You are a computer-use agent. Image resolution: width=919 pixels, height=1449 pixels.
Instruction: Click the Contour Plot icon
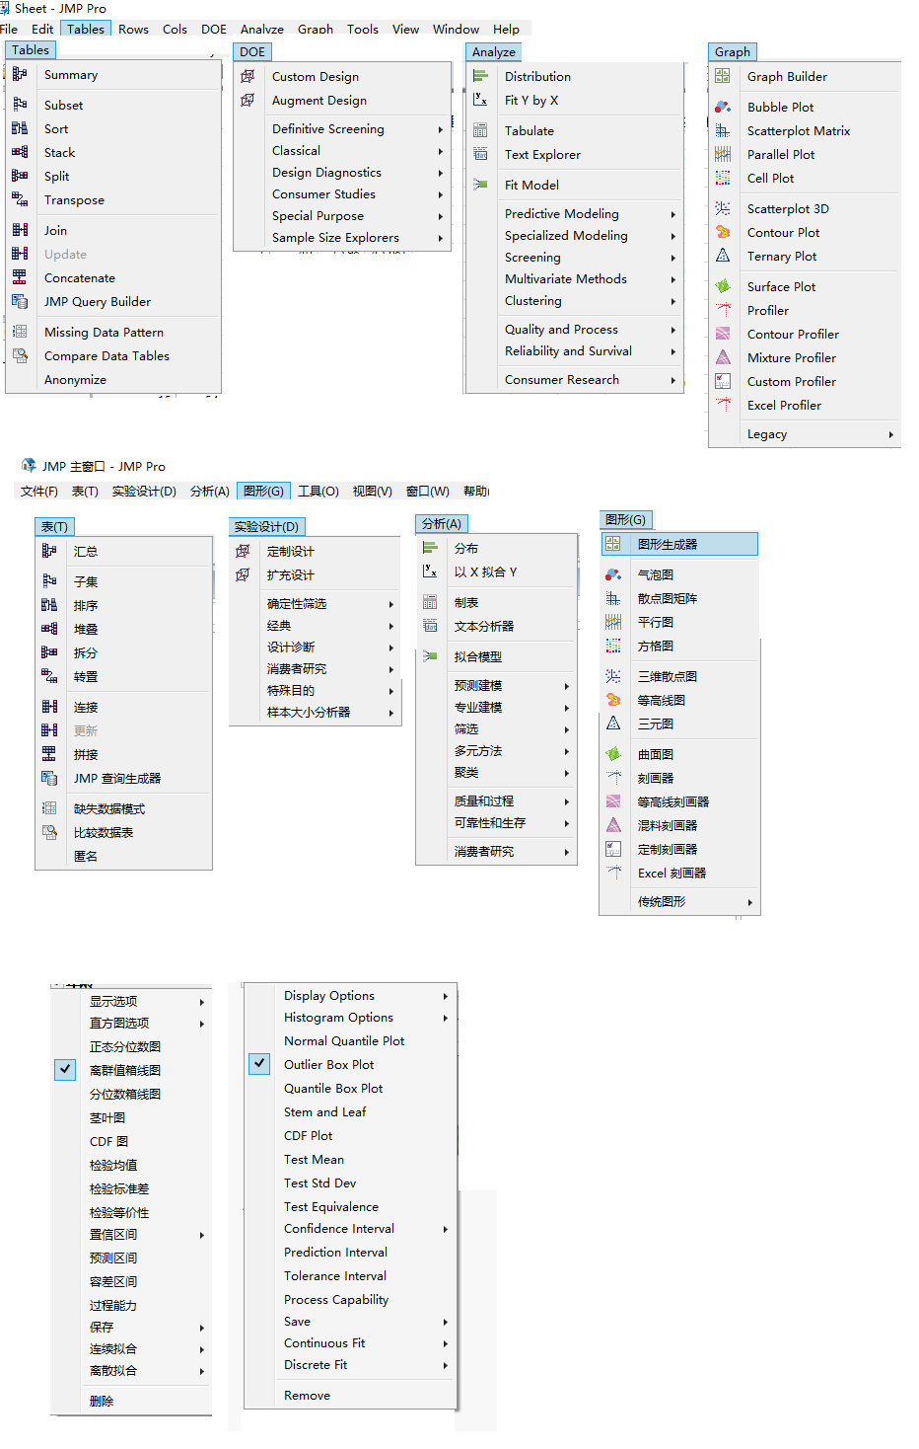point(723,232)
